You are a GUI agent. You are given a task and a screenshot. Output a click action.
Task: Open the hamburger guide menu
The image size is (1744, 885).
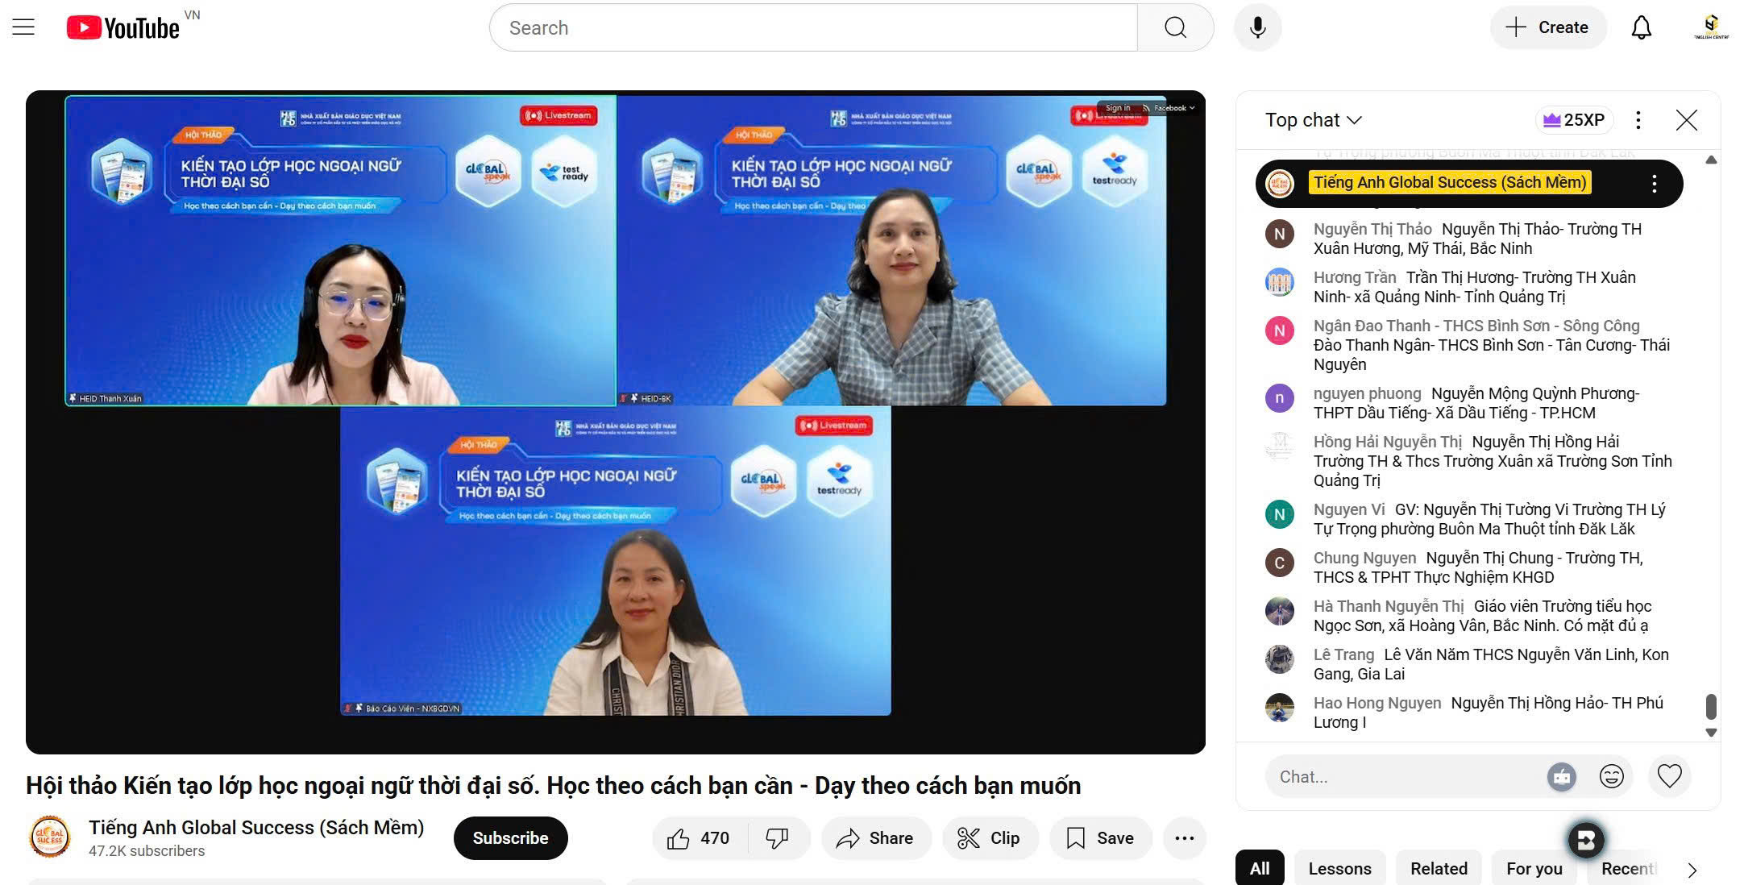point(23,27)
